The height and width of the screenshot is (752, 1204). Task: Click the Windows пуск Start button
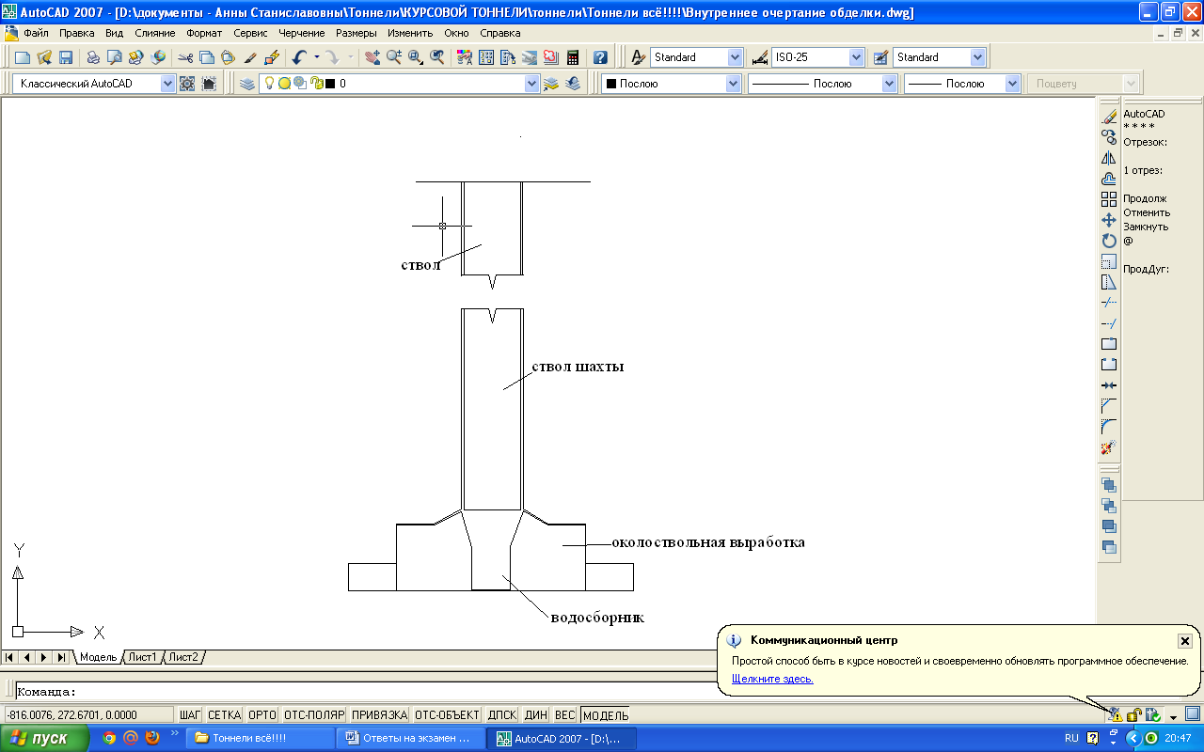[44, 738]
